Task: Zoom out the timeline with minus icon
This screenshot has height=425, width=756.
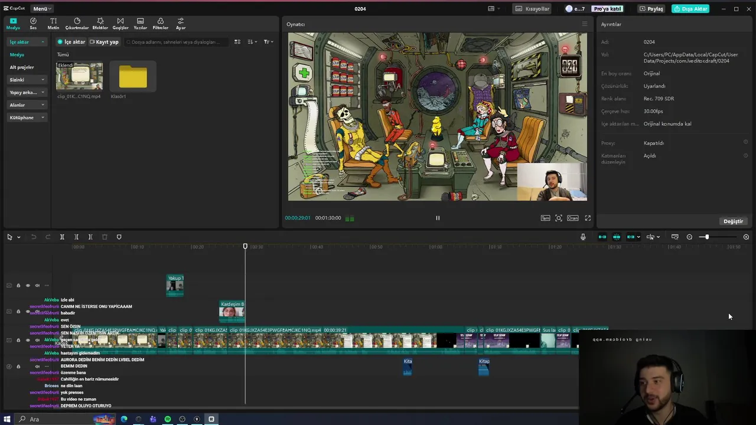Action: click(x=689, y=237)
